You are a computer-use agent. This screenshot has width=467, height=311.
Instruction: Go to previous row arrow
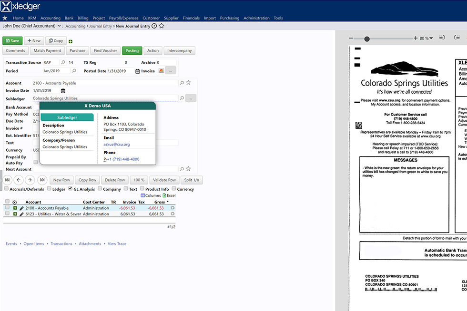(19, 180)
